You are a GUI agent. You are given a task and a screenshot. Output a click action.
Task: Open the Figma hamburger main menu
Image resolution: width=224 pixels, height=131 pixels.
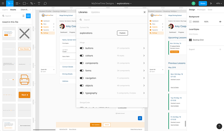pyautogui.click(x=3, y=3)
